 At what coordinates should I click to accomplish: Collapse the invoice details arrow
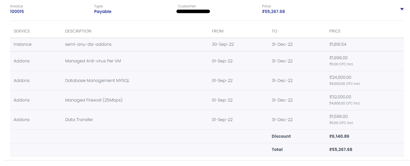click(402, 9)
